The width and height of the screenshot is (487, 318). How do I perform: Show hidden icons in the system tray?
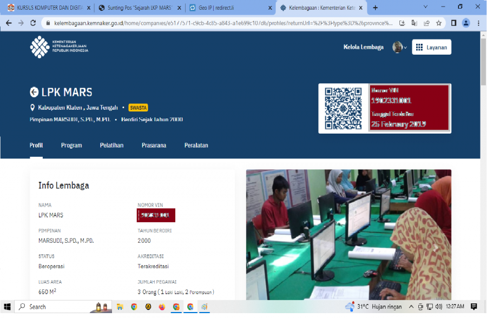pos(411,307)
